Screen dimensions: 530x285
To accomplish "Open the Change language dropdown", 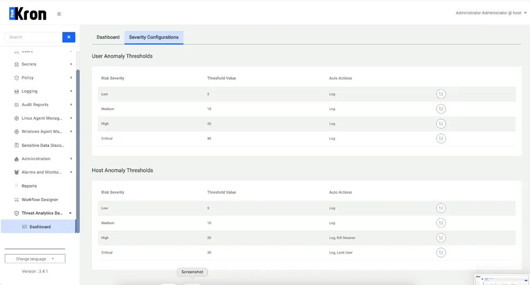I will click(35, 259).
